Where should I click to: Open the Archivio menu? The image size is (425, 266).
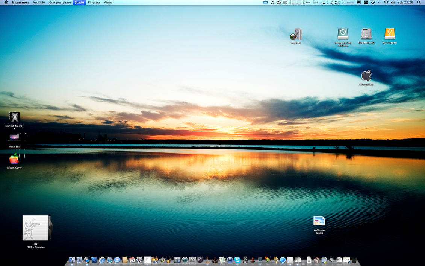point(39,2)
